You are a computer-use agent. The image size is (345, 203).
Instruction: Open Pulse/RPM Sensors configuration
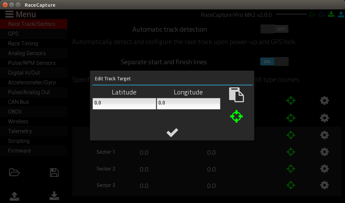point(34,63)
